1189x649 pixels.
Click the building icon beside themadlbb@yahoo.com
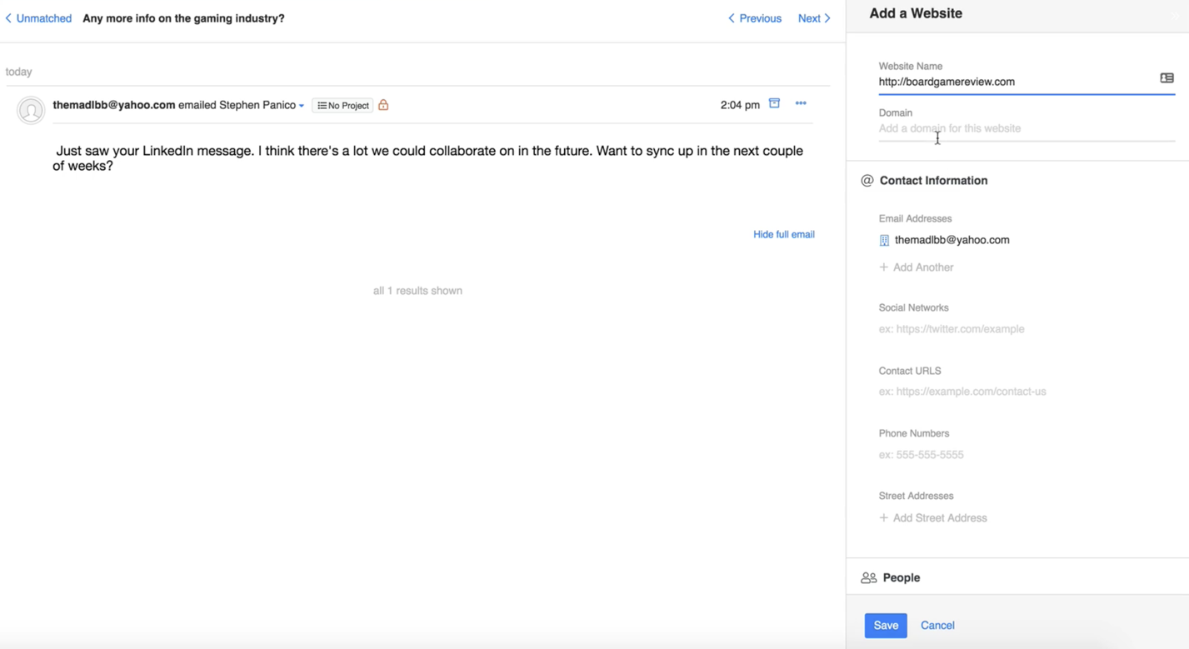(x=884, y=241)
